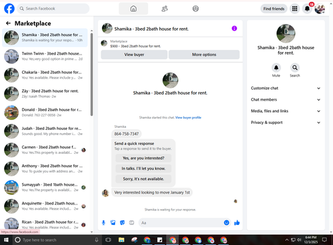The image size is (333, 245).
Task: Click the More options button
Action: [204, 55]
